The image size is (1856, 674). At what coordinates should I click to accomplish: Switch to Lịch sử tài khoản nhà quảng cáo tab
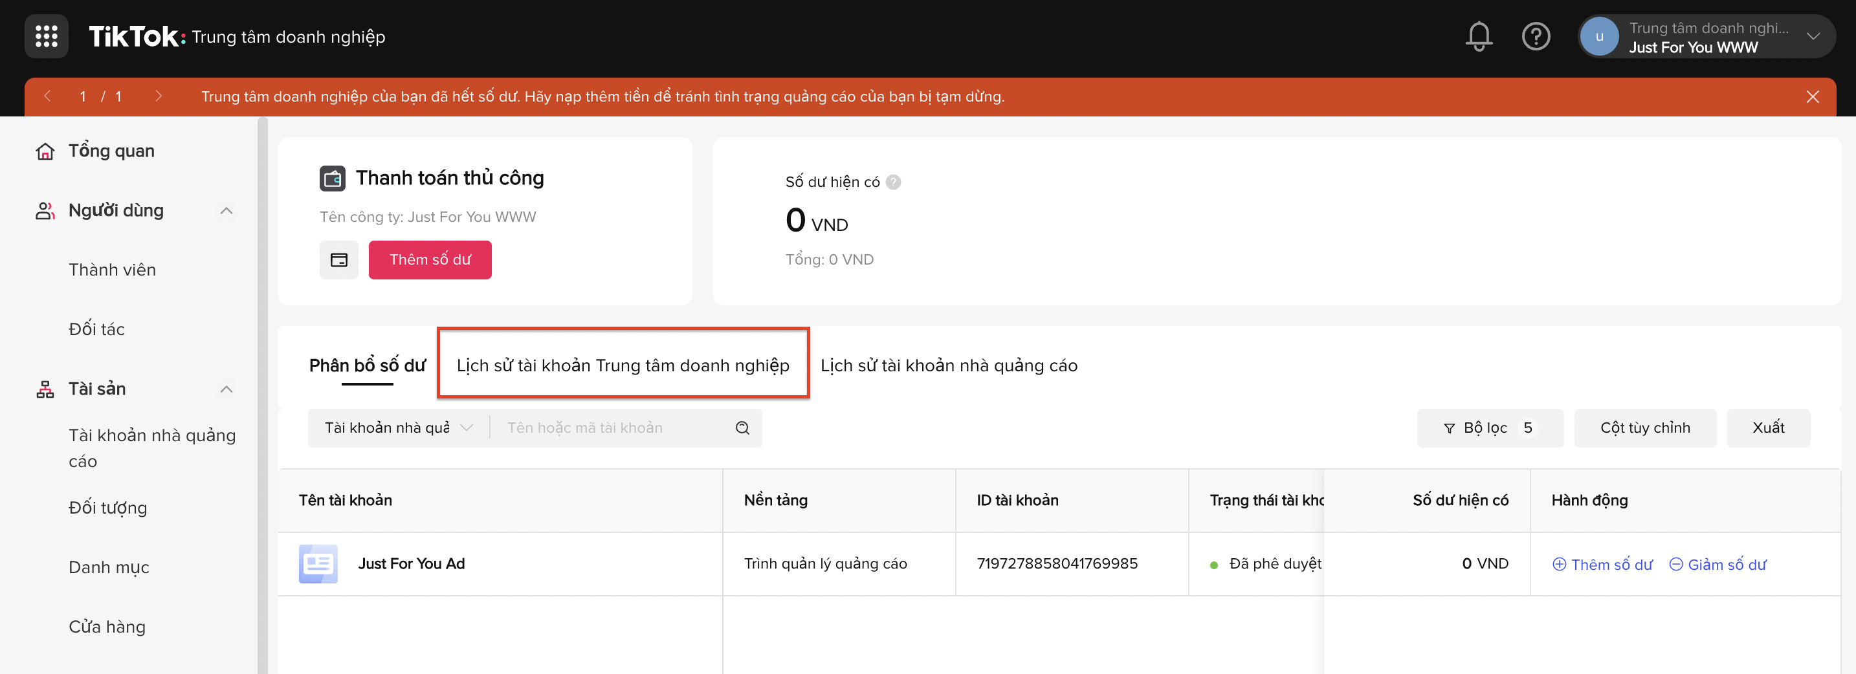point(948,366)
